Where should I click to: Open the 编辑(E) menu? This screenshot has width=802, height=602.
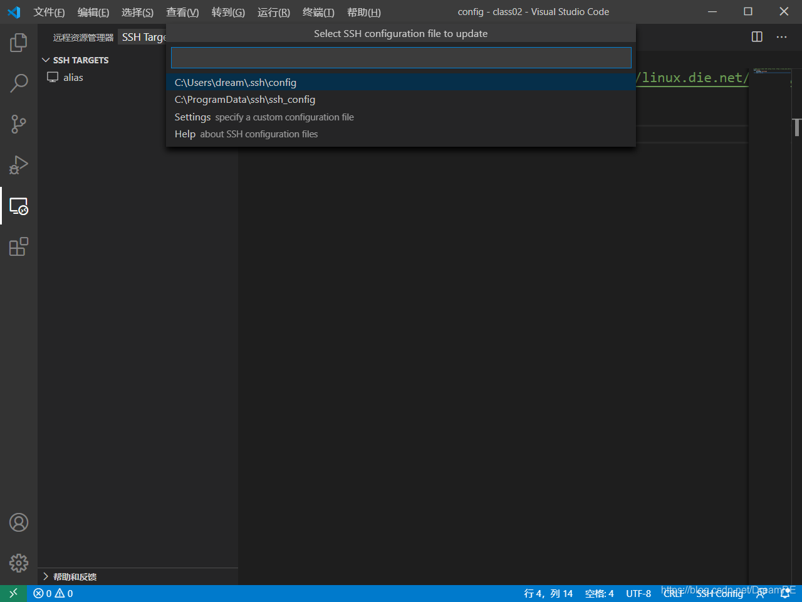pos(93,12)
